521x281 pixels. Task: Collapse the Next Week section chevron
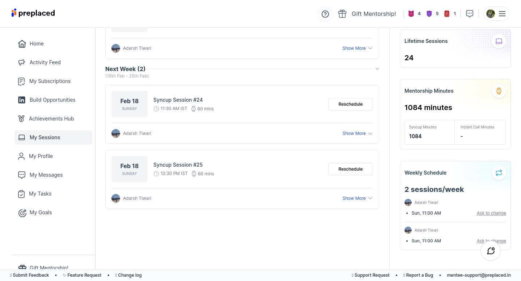coord(377,69)
